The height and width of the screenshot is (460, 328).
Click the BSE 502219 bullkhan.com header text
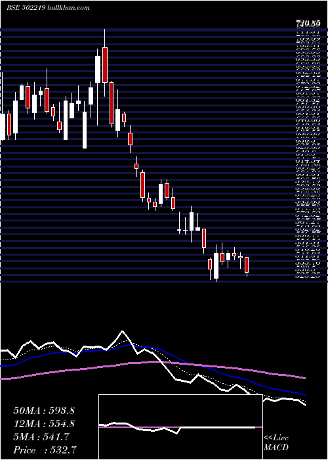pyautogui.click(x=48, y=8)
